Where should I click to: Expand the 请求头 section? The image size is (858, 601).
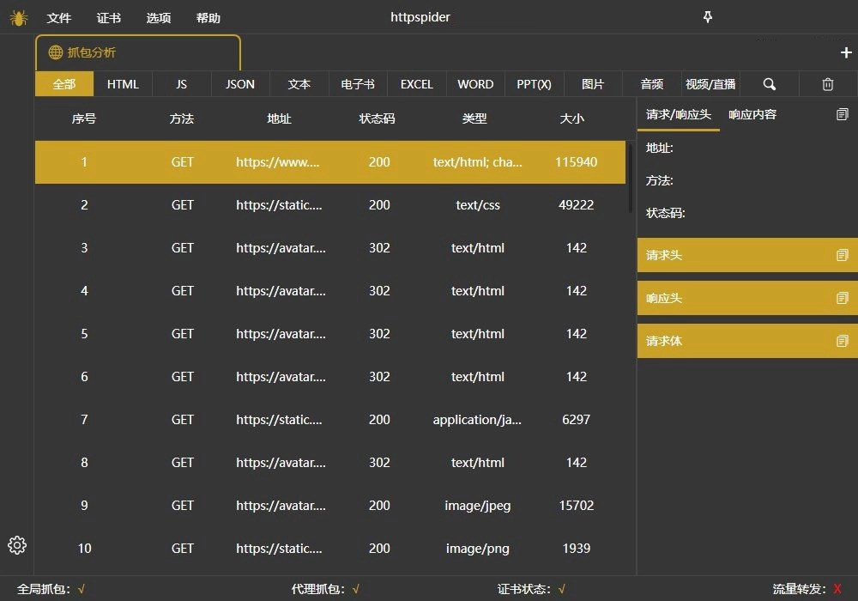[x=747, y=255]
